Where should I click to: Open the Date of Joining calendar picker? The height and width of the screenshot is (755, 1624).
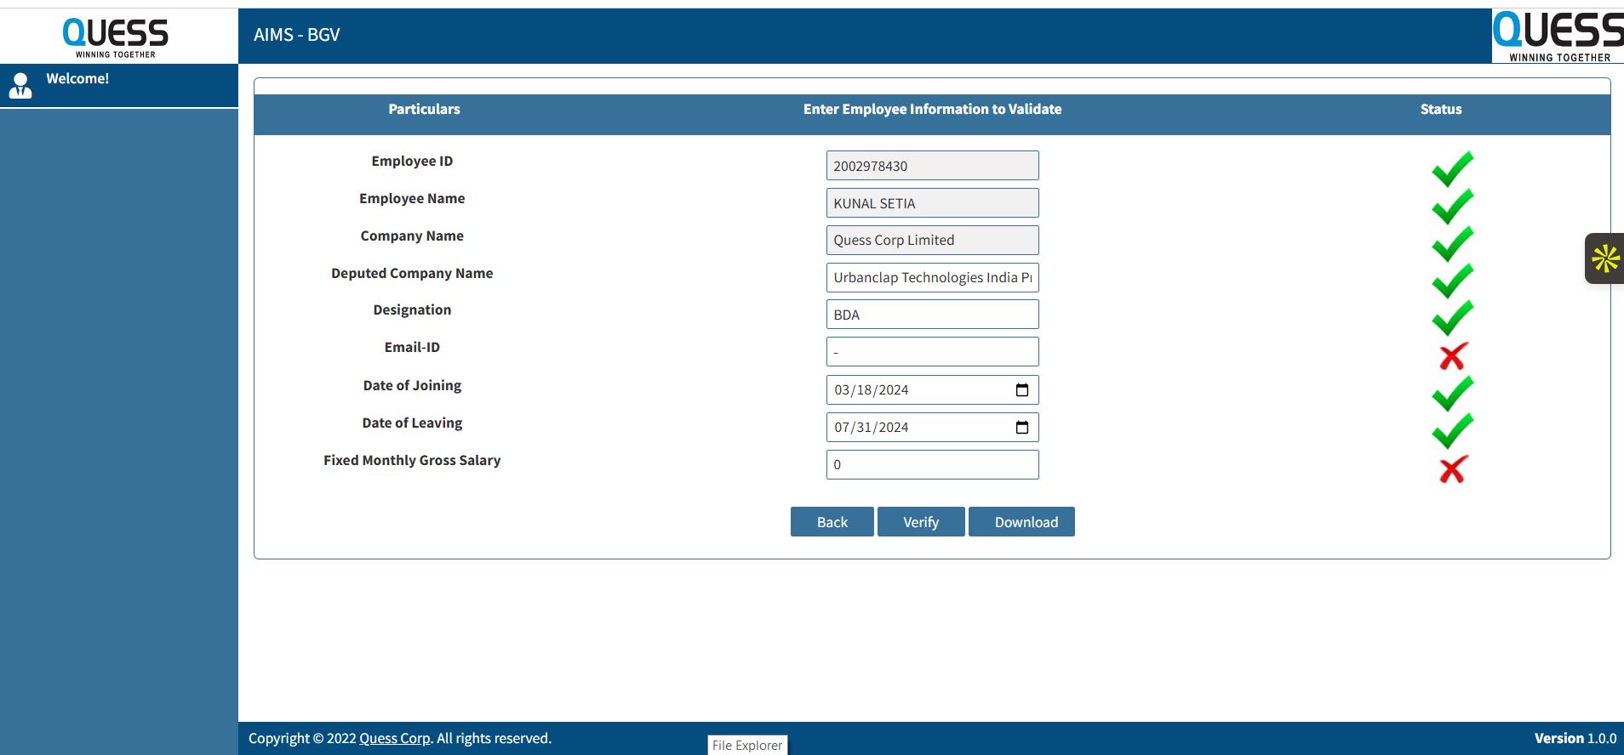tap(1022, 390)
